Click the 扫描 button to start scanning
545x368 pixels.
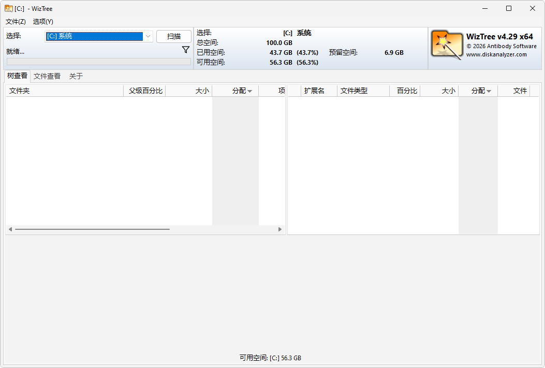pyautogui.click(x=174, y=36)
